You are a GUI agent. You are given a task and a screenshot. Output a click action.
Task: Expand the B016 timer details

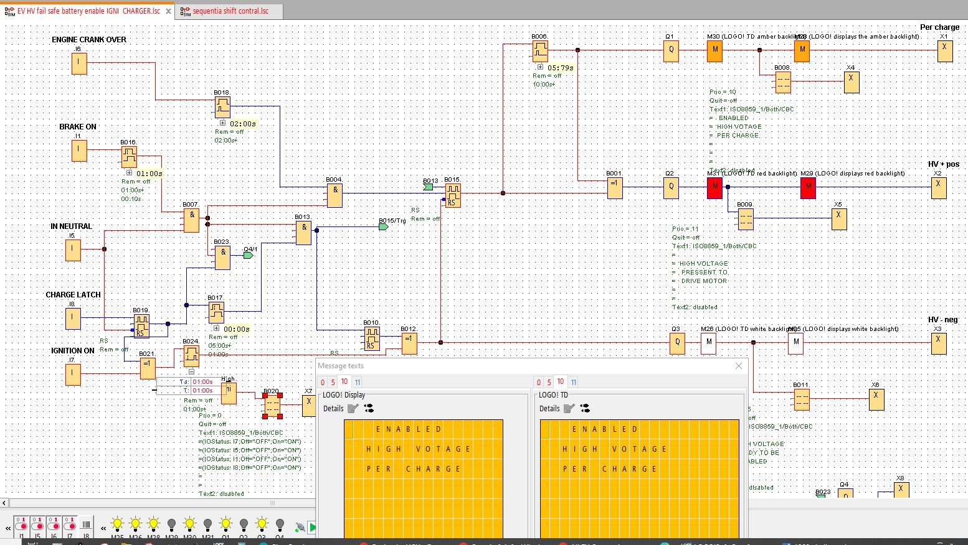click(x=129, y=173)
